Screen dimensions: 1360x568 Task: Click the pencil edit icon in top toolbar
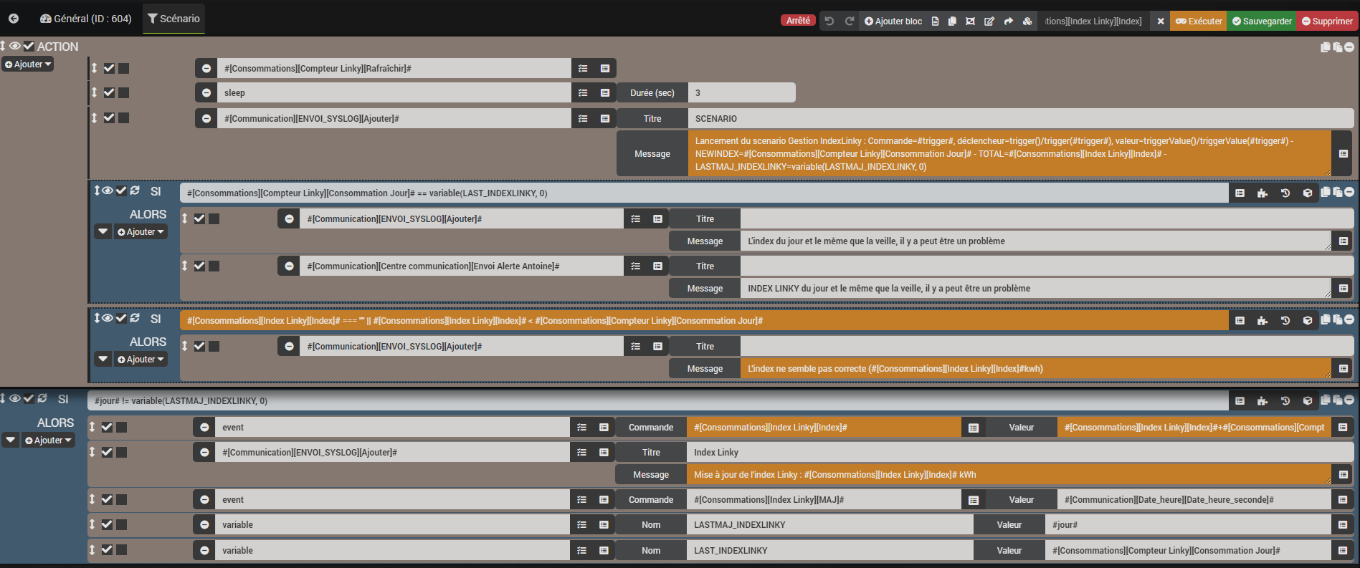(989, 21)
